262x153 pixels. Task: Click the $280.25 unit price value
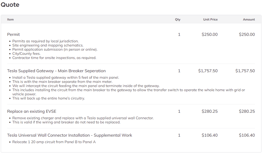coord(209,111)
